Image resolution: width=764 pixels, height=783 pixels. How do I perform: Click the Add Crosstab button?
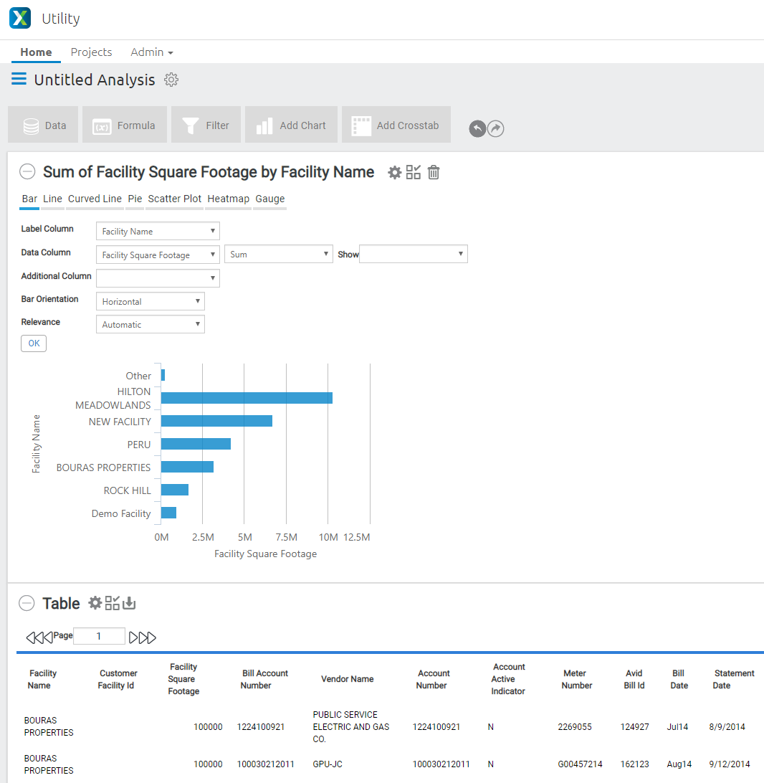[396, 125]
